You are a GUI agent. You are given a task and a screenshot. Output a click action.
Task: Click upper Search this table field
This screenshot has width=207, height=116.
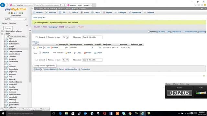[92, 37]
